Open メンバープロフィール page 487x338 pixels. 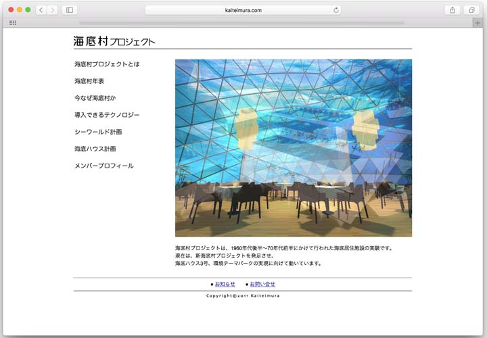point(104,166)
